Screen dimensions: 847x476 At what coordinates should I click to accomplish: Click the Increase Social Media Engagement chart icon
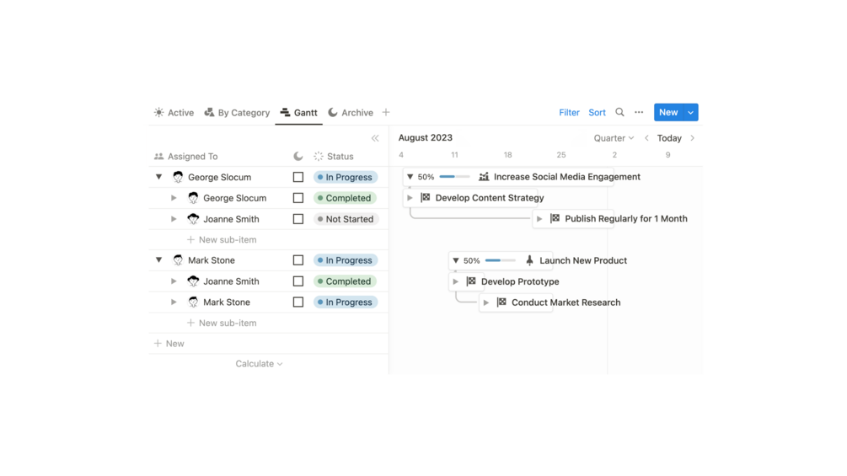[484, 176]
